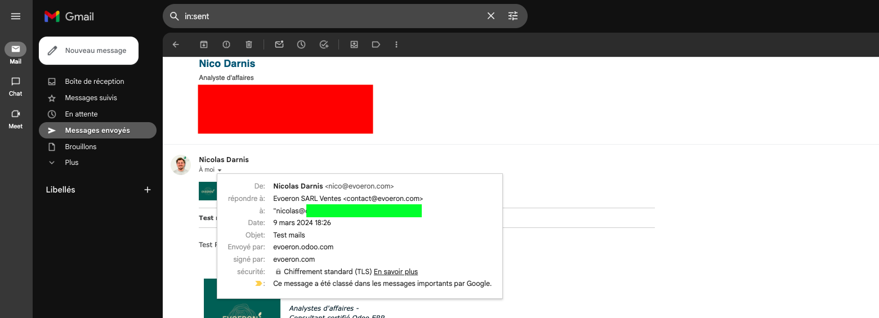Viewport: 879px width, 318px height.
Task: Open the three-dot more actions menu
Action: point(396,44)
